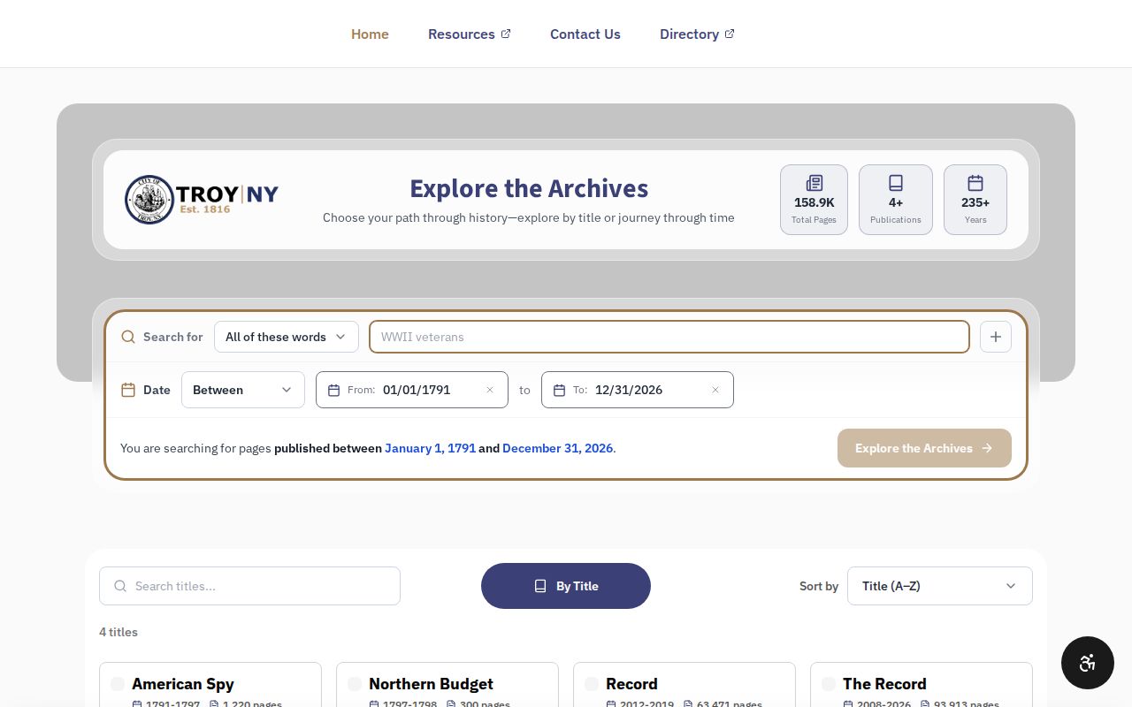Click the calendar icon in the From field
The height and width of the screenshot is (707, 1132).
(x=333, y=390)
